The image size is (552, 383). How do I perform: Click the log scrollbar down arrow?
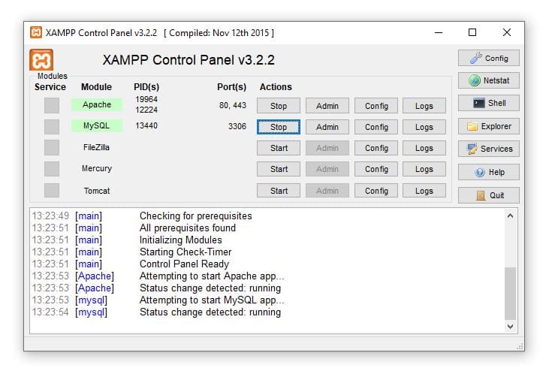[x=511, y=327]
